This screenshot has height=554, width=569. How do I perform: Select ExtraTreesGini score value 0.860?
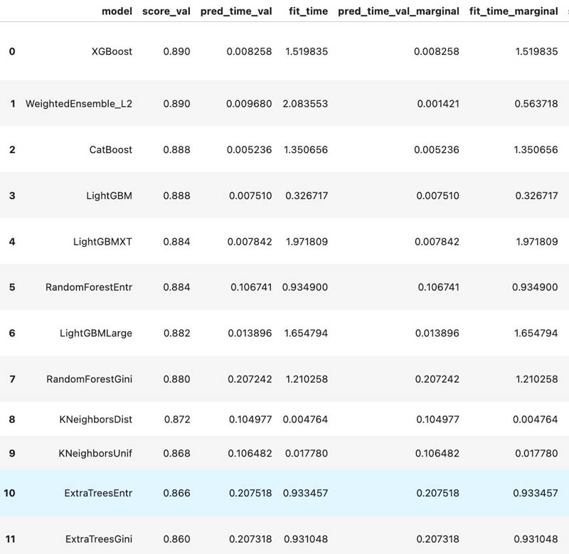coord(176,539)
